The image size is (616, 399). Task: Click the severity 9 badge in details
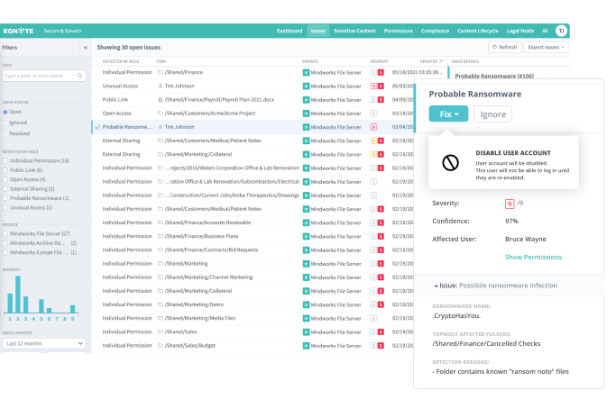coord(509,203)
